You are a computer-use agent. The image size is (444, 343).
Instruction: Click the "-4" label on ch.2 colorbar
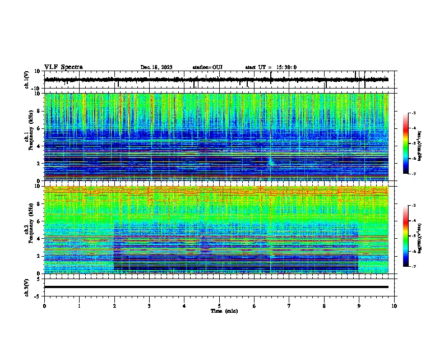[x=413, y=221]
